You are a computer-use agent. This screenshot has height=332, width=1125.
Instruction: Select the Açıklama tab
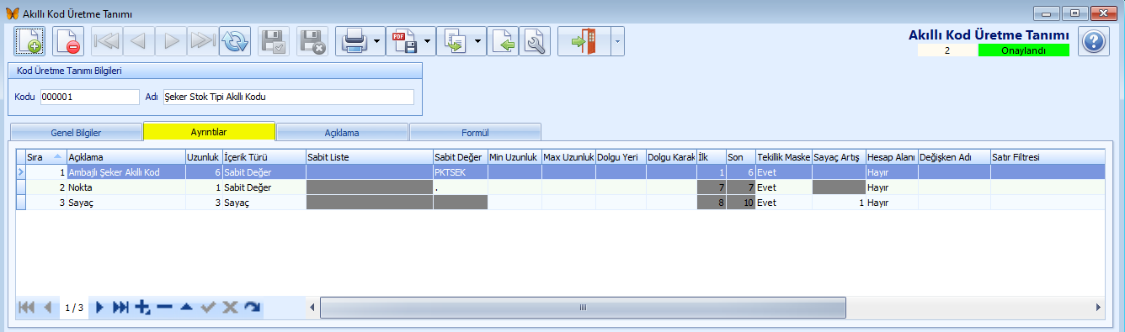(x=342, y=133)
